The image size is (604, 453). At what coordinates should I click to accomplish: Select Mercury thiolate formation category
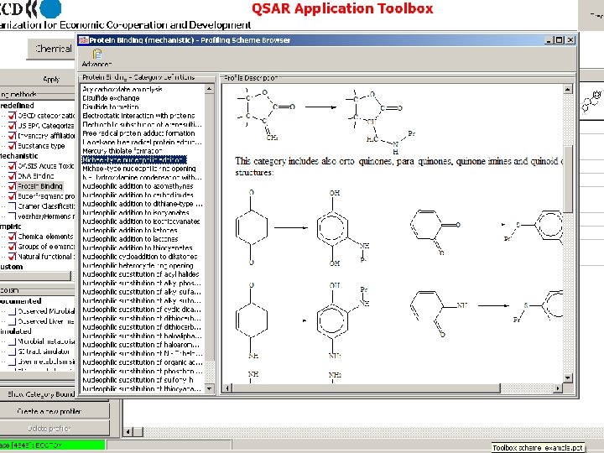(122, 151)
